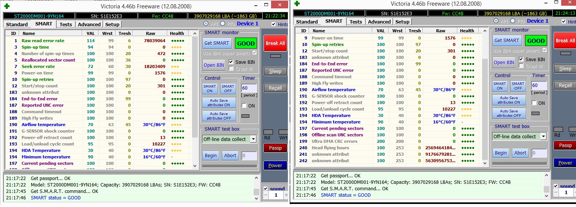Click sound volume minus in left window

pyautogui.click(x=265, y=195)
